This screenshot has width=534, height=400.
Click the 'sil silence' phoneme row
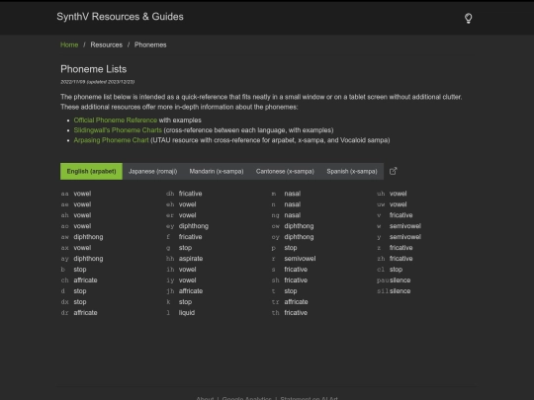394,291
